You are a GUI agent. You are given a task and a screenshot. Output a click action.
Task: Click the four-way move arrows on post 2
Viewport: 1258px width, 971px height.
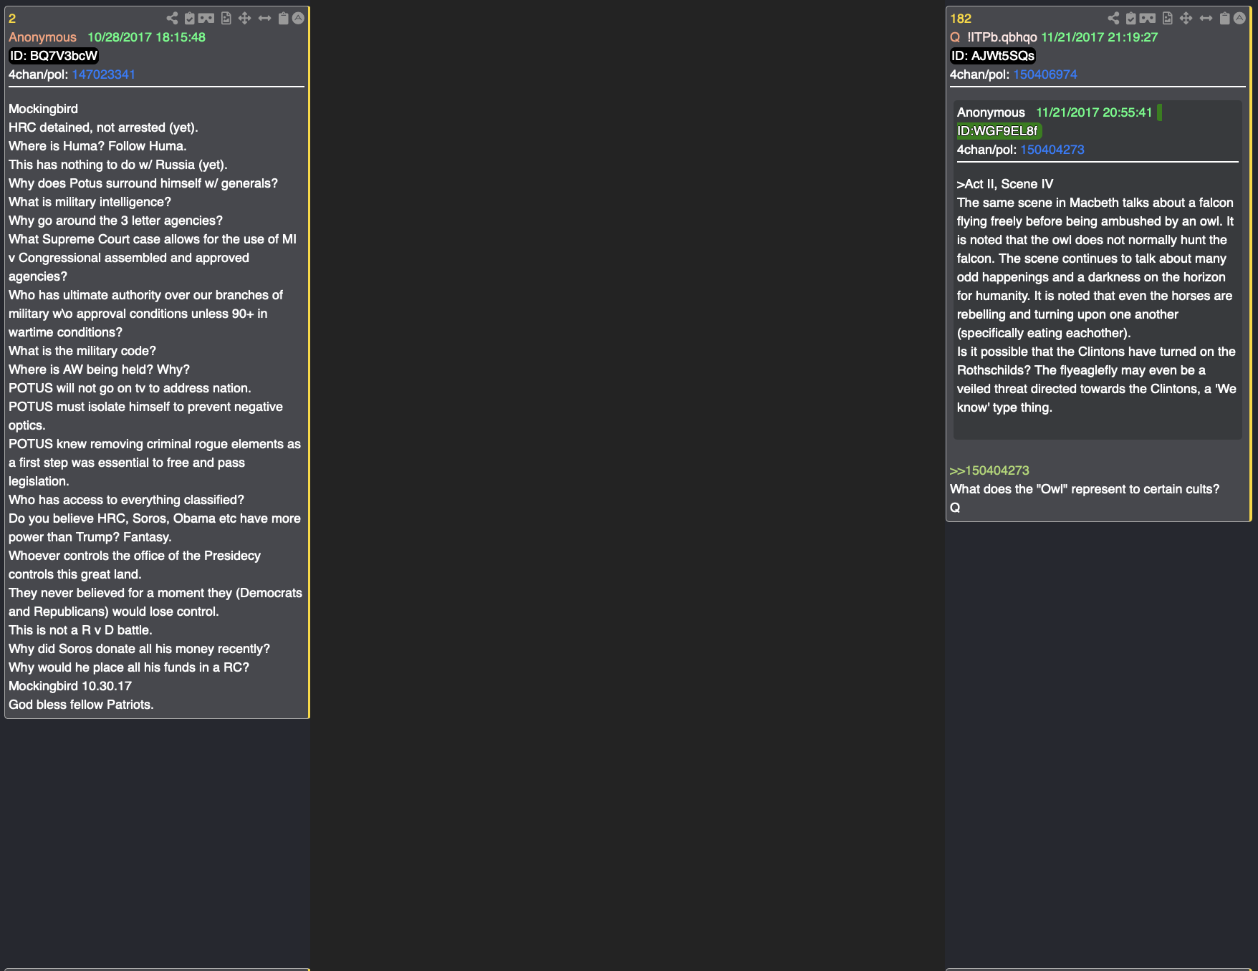[x=245, y=19]
